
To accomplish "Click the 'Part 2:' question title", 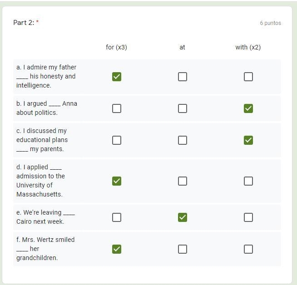I will [x=24, y=23].
